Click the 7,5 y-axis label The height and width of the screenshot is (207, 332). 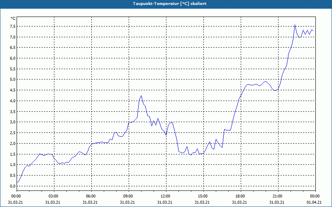[x=13, y=26]
